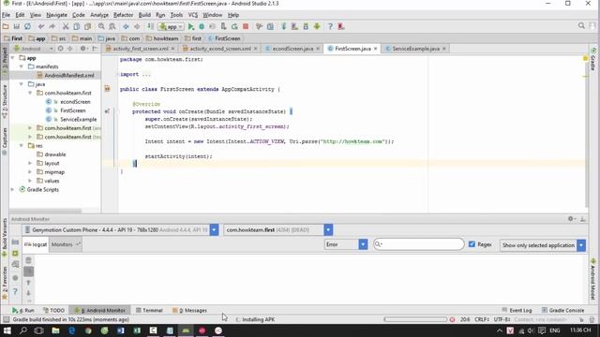Open the Event Log
Image resolution: width=600 pixels, height=337 pixels.
click(517, 310)
